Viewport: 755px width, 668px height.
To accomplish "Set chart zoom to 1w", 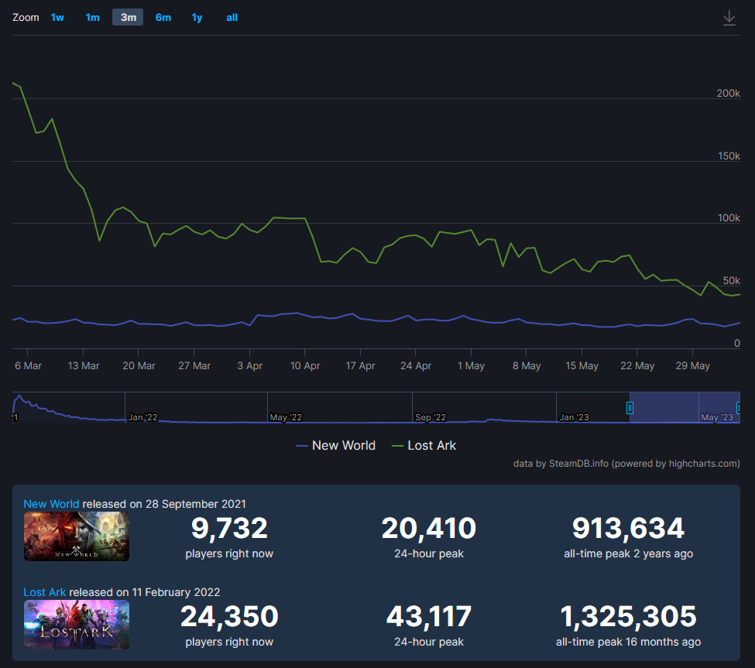I will pyautogui.click(x=57, y=17).
